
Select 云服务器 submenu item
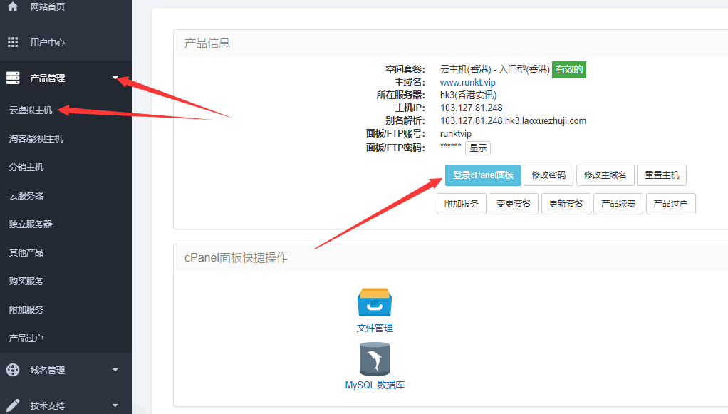tap(26, 196)
